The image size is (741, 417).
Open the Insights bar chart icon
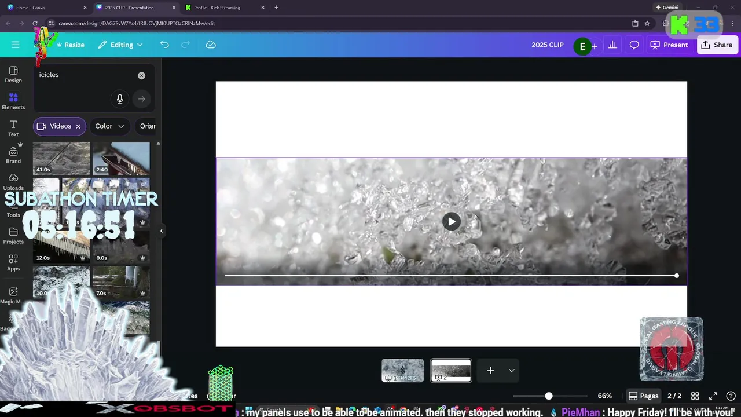612,45
